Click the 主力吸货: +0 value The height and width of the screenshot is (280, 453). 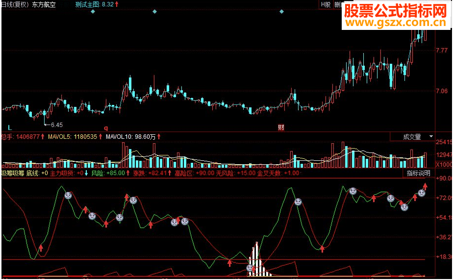point(67,174)
